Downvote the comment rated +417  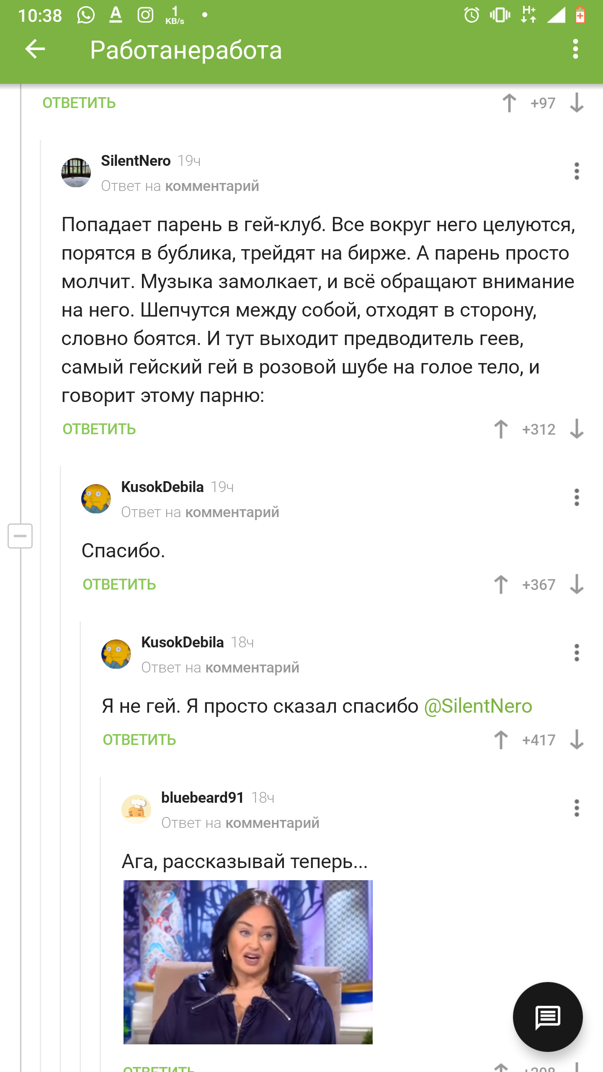click(x=577, y=740)
